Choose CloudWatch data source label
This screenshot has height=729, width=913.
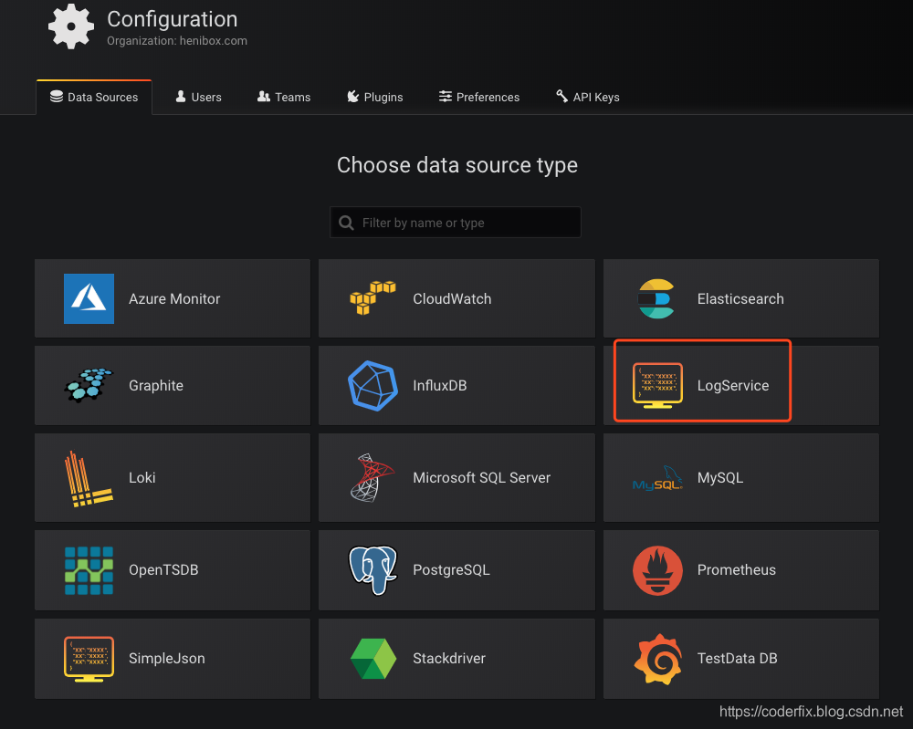click(452, 299)
